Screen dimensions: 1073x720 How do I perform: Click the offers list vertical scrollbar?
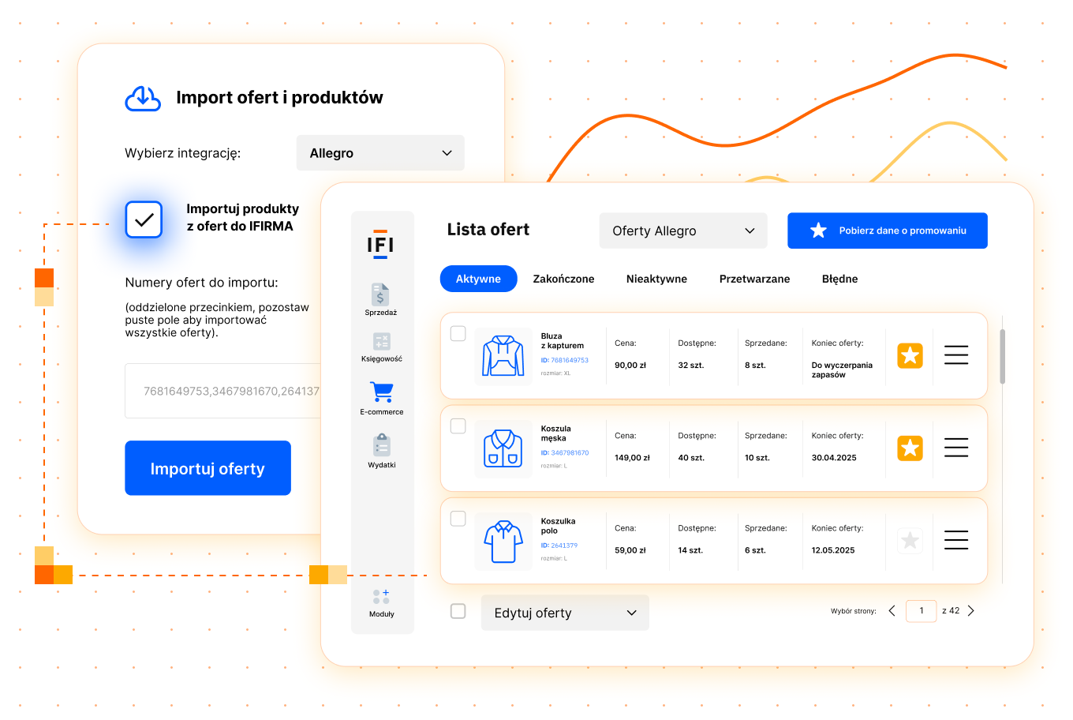(1002, 357)
